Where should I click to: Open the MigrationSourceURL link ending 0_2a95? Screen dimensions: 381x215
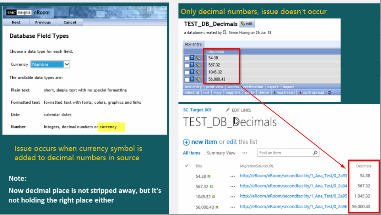(293, 196)
